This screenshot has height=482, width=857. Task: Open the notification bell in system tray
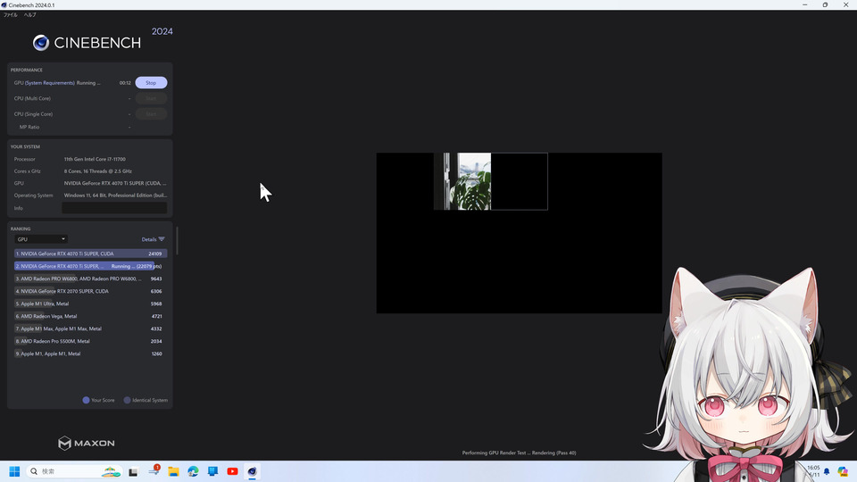click(827, 471)
